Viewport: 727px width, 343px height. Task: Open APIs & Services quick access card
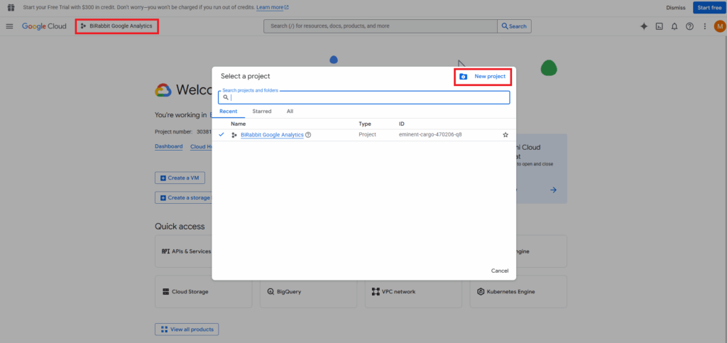pyautogui.click(x=184, y=251)
